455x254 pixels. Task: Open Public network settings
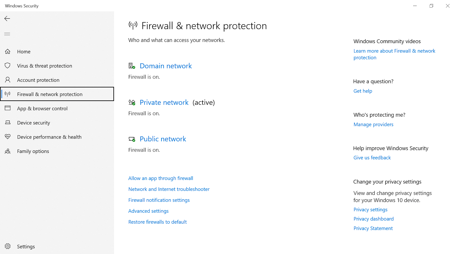[x=163, y=139]
